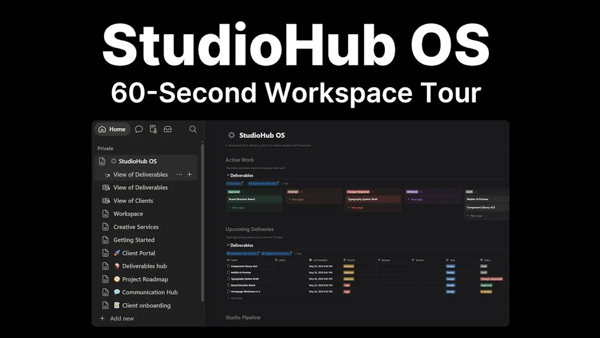Click the Reviews column header
This screenshot has width=600, height=338.
tap(384, 260)
